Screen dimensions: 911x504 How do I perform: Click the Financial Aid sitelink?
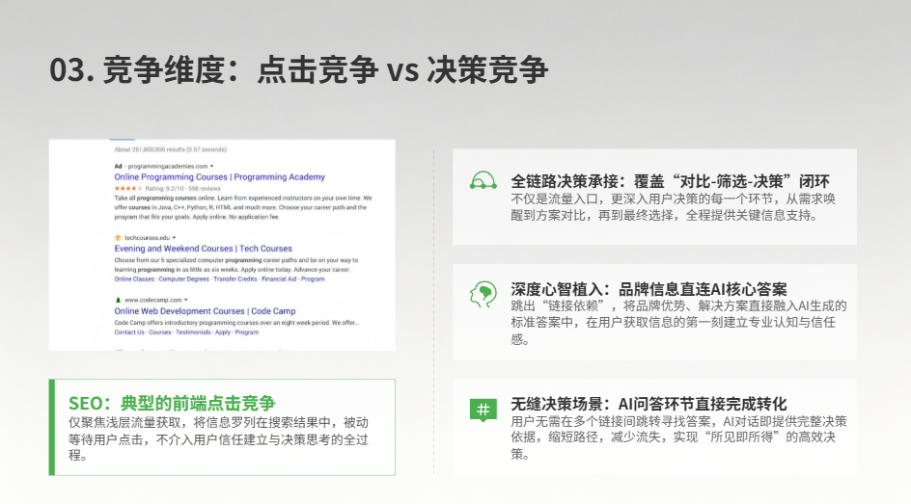279,279
